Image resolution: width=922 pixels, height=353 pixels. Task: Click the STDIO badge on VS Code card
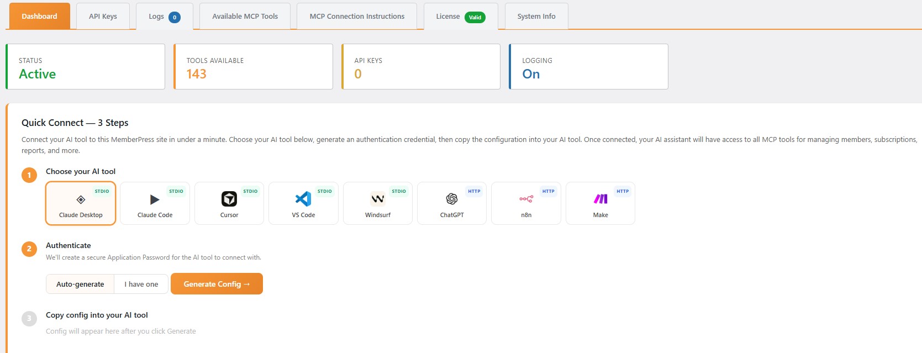click(x=325, y=191)
